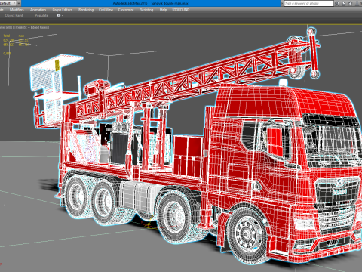Screen dimensions: 362x272
Task: Switch to the Populate ribbon tab
Action: [x=41, y=15]
